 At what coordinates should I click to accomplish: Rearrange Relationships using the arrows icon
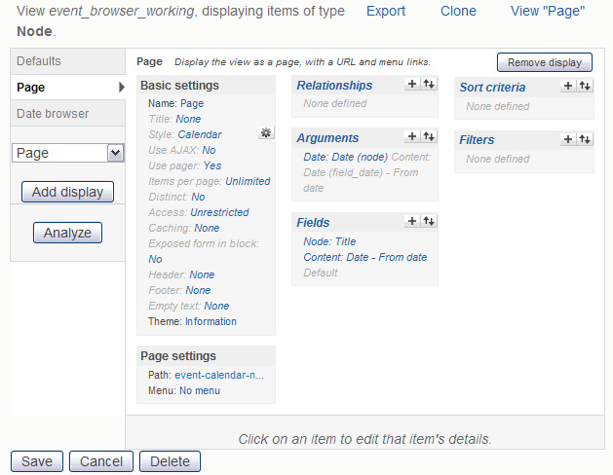428,86
